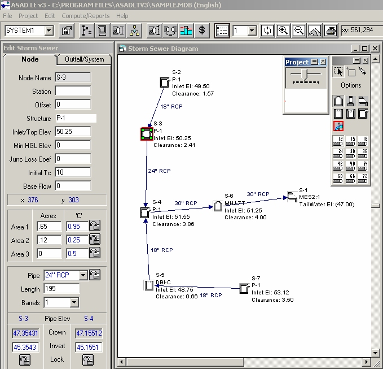Select the blue pipe connector tool

pyautogui.click(x=338, y=126)
